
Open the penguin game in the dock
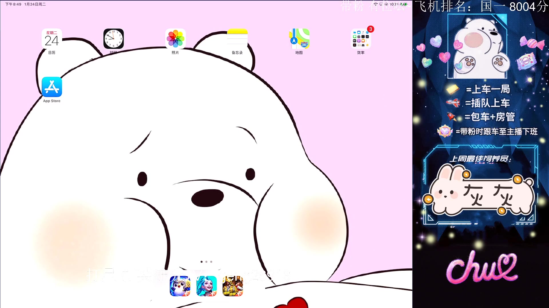(x=180, y=286)
